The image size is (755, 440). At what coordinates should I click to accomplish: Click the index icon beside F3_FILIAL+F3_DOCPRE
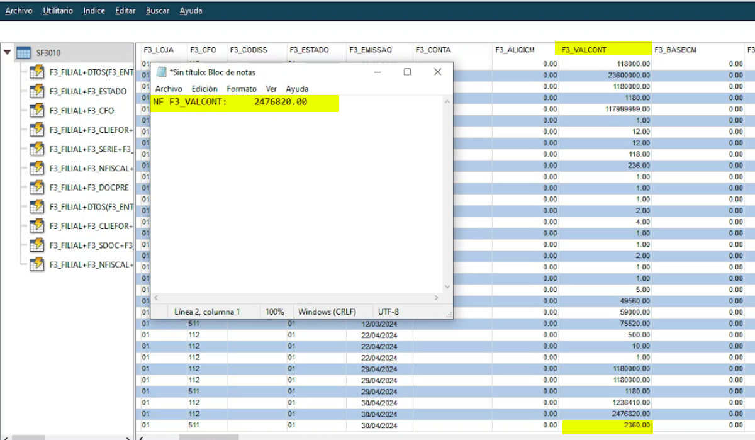37,188
